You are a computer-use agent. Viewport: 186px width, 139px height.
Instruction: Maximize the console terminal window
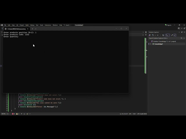click(121, 28)
